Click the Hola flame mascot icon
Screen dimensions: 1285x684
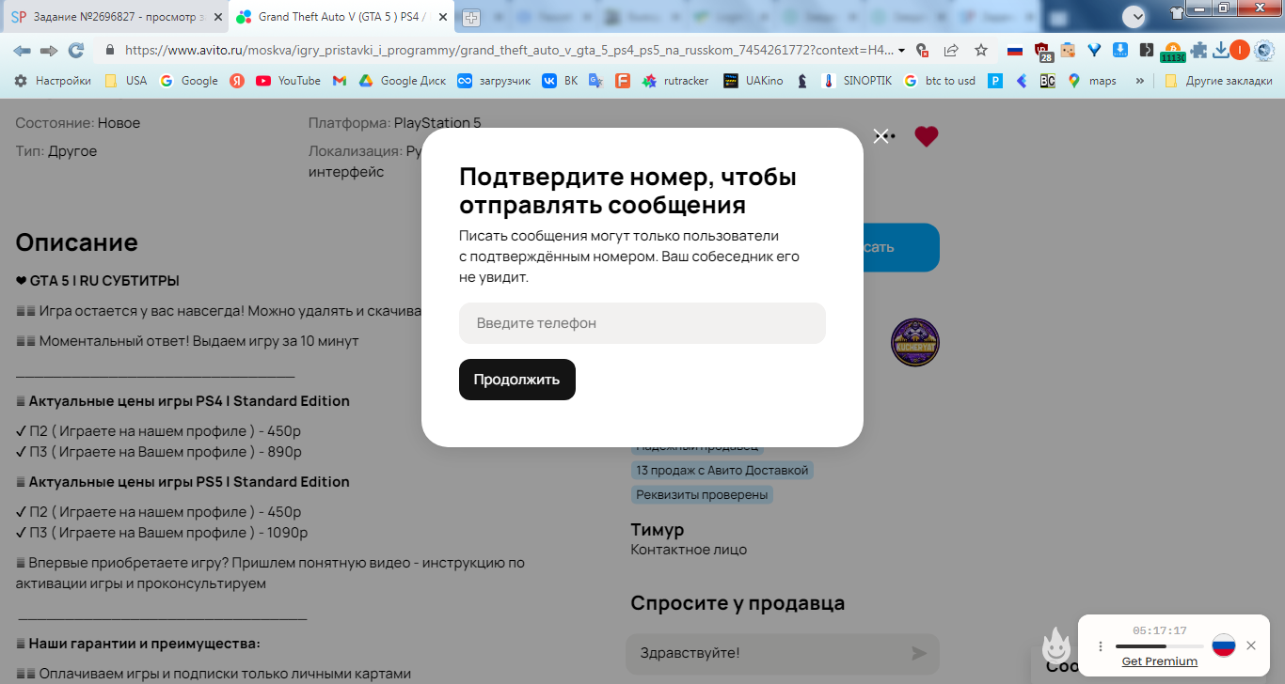coord(1057,646)
